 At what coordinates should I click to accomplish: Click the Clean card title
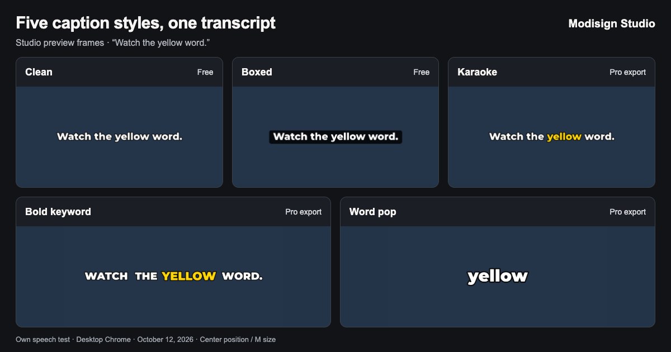pos(39,72)
